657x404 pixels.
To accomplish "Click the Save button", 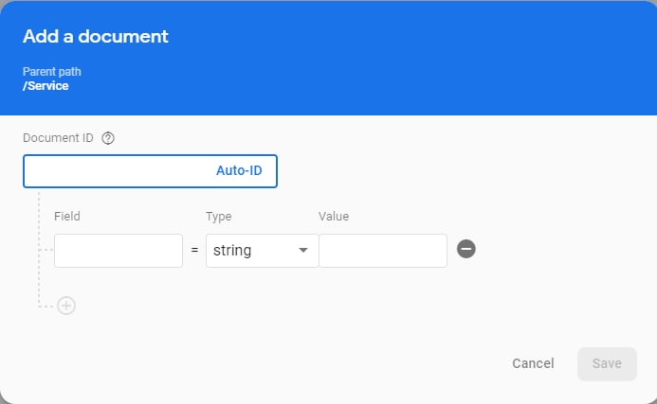I will point(607,363).
